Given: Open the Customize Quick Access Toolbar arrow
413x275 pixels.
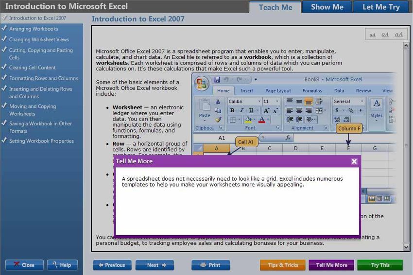Looking at the screenshot, I should click(256, 79).
